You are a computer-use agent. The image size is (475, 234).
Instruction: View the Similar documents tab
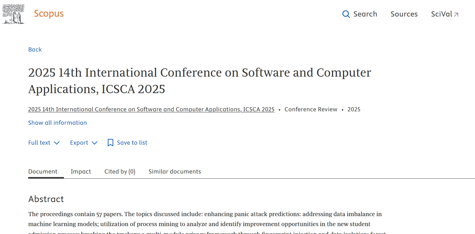point(175,171)
